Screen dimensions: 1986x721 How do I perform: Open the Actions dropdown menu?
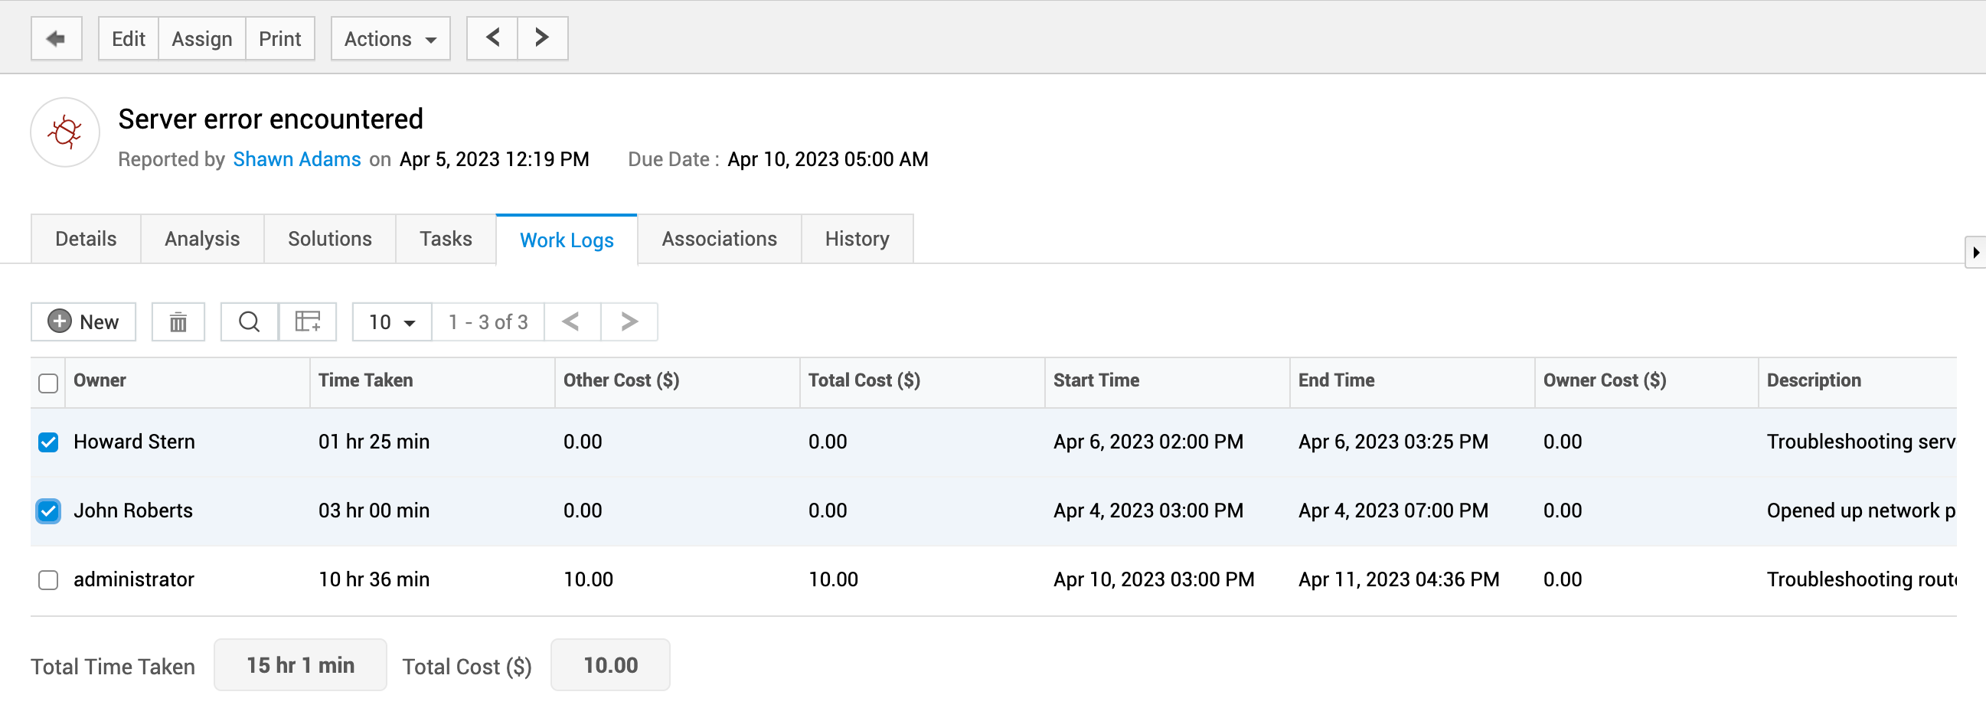(x=390, y=38)
